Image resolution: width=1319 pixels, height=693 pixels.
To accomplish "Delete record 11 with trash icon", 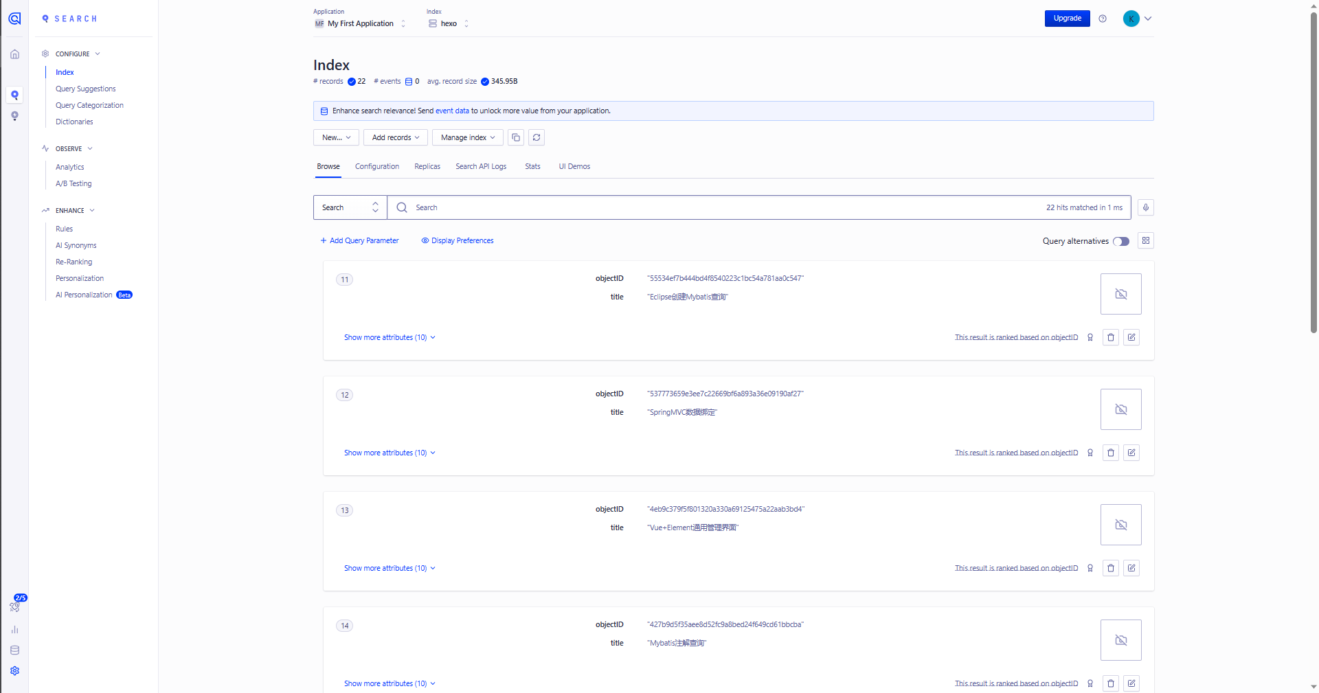I will (x=1111, y=337).
